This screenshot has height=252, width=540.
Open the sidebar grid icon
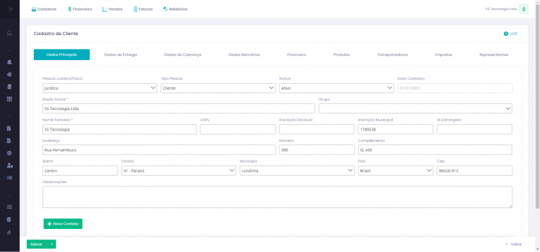(9, 99)
